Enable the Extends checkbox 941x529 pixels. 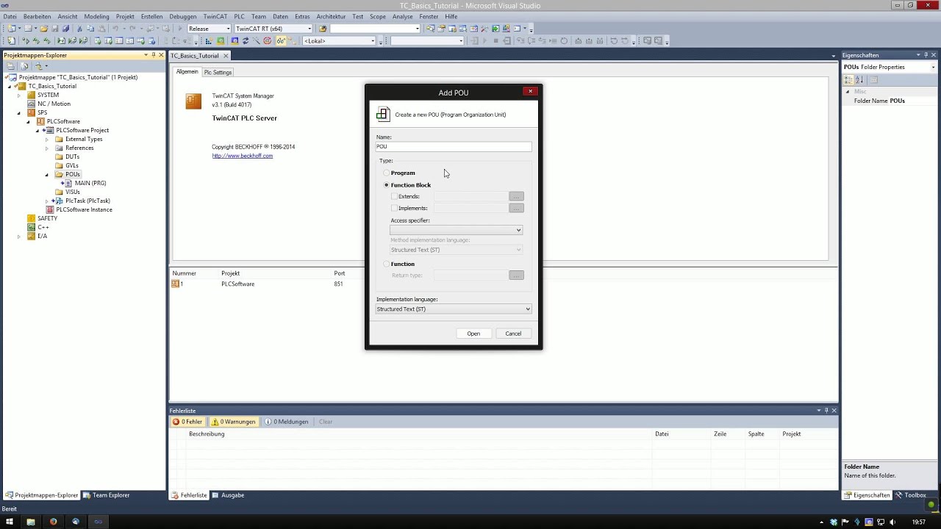click(394, 196)
